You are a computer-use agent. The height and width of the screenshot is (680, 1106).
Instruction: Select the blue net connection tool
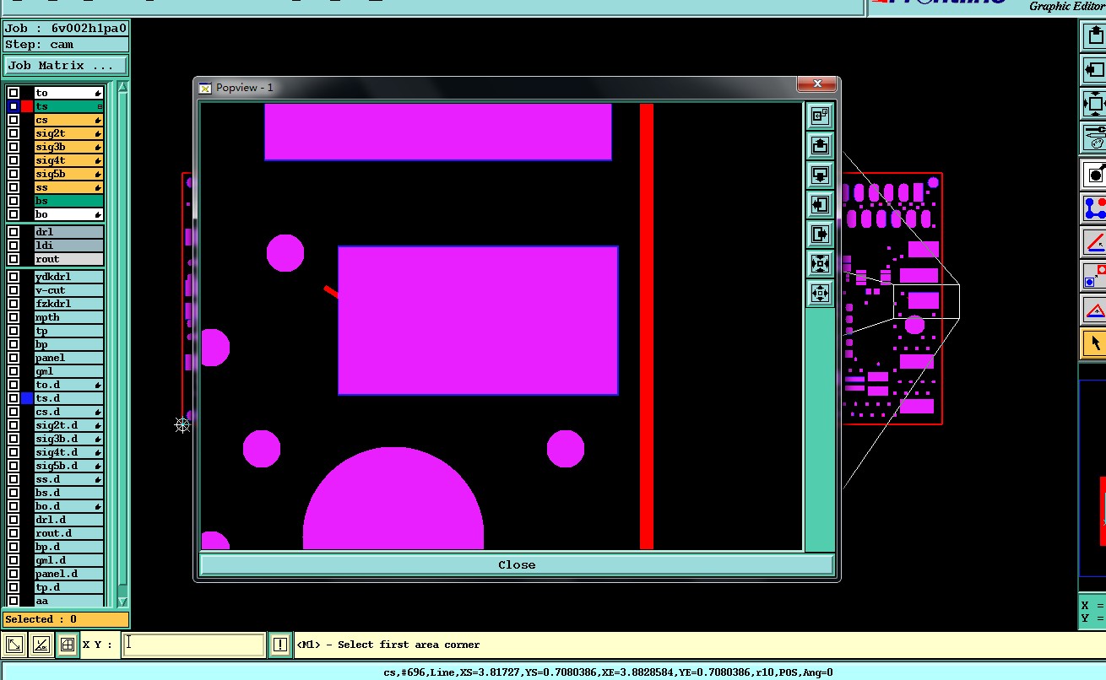coord(1095,208)
